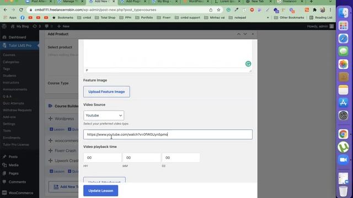Open the Fiverr bookmark folder

[x=164, y=18]
